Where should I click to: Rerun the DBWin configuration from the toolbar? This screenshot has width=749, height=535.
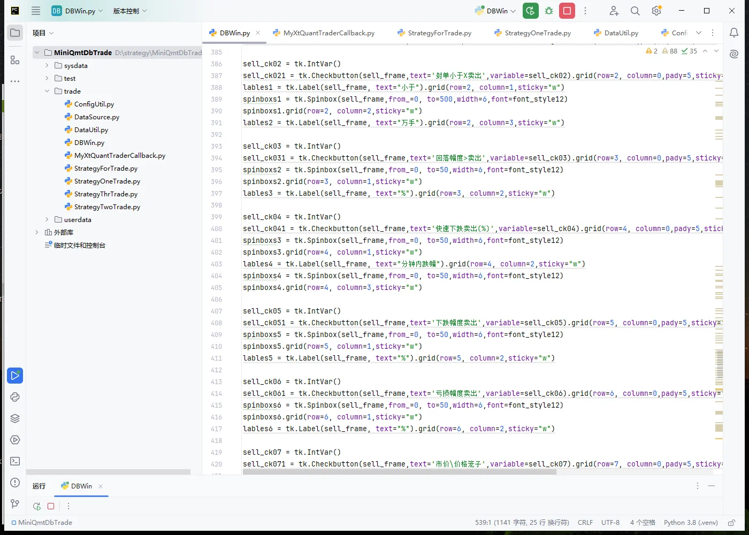tap(531, 11)
